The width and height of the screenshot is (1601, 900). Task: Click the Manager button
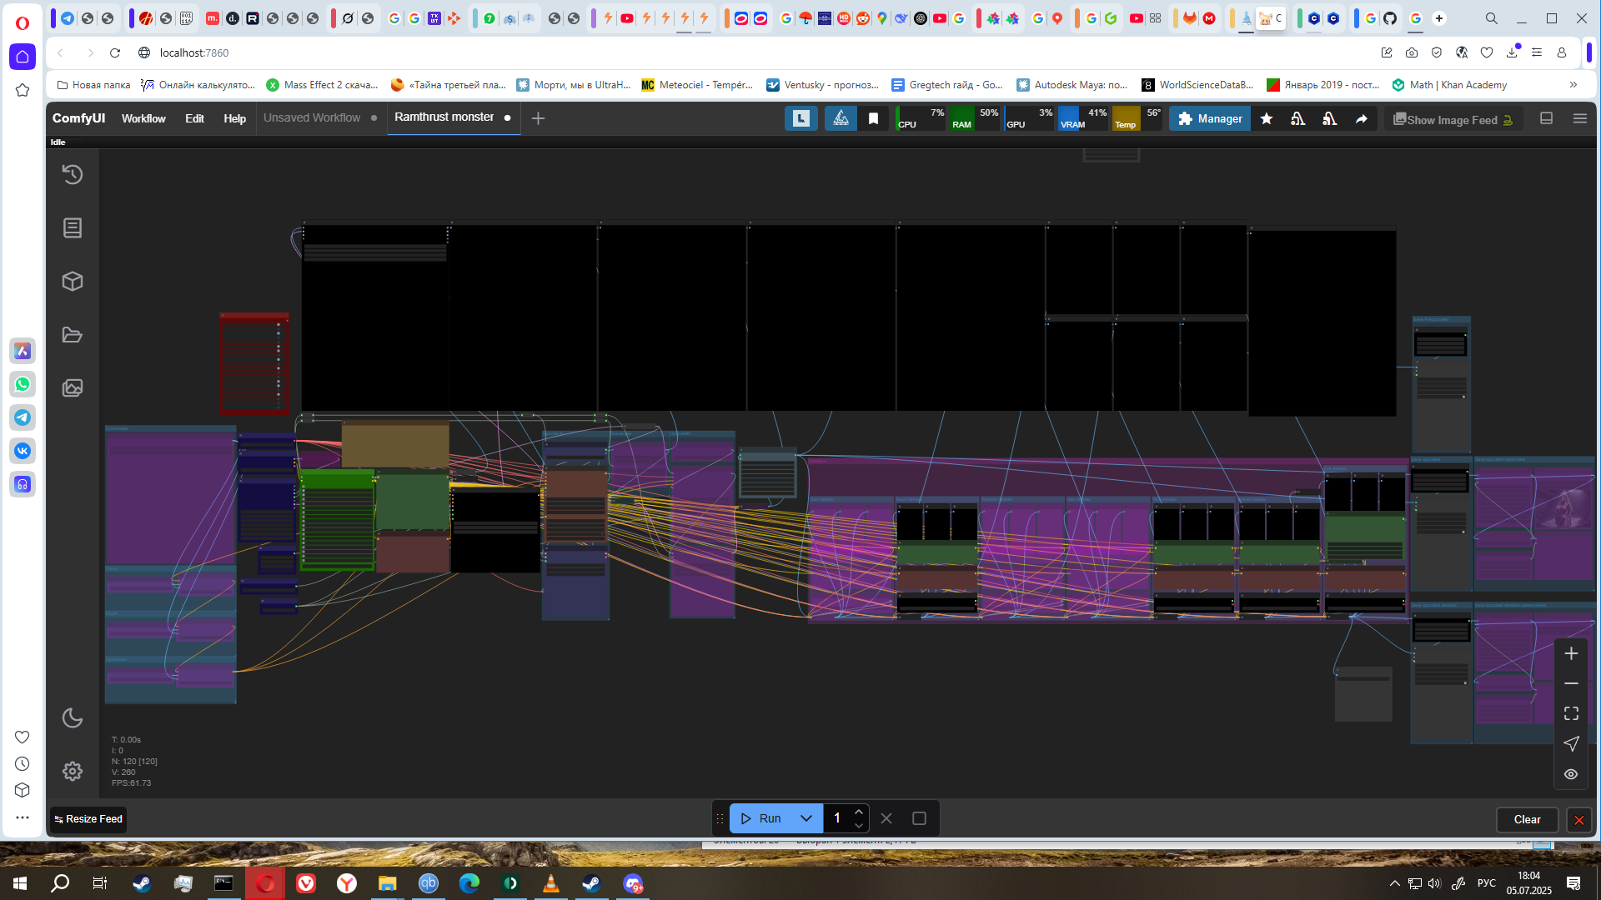pos(1210,119)
